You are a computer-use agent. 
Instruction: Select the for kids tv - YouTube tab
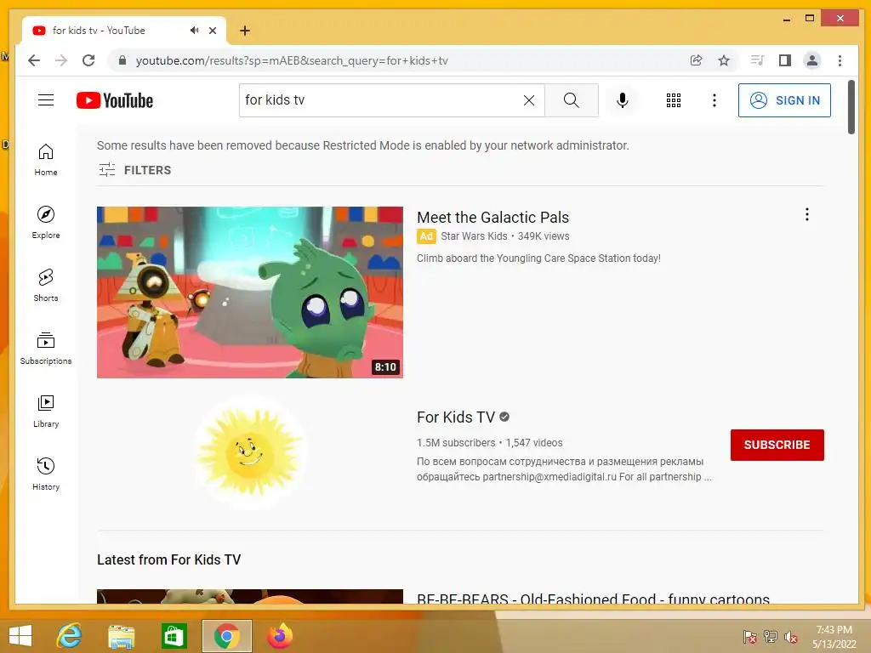[x=124, y=31]
